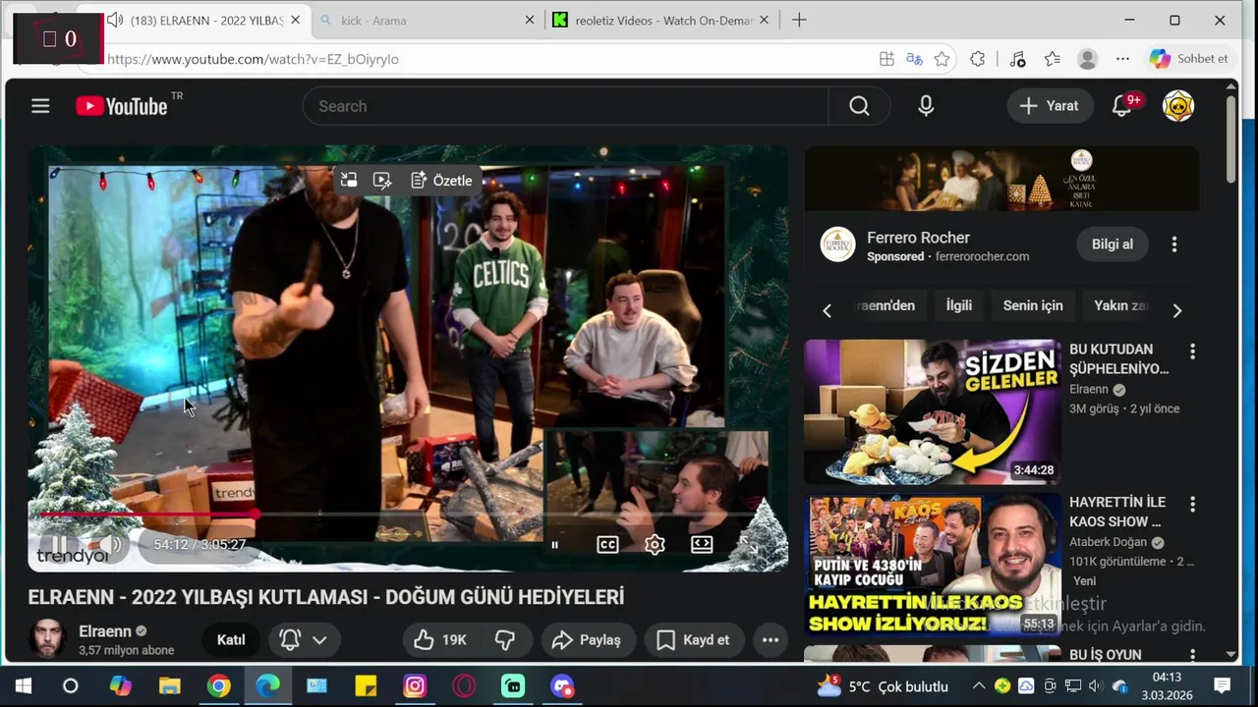Viewport: 1258px width, 707px height.
Task: Open Edge split screen apps icon
Action: point(886,59)
